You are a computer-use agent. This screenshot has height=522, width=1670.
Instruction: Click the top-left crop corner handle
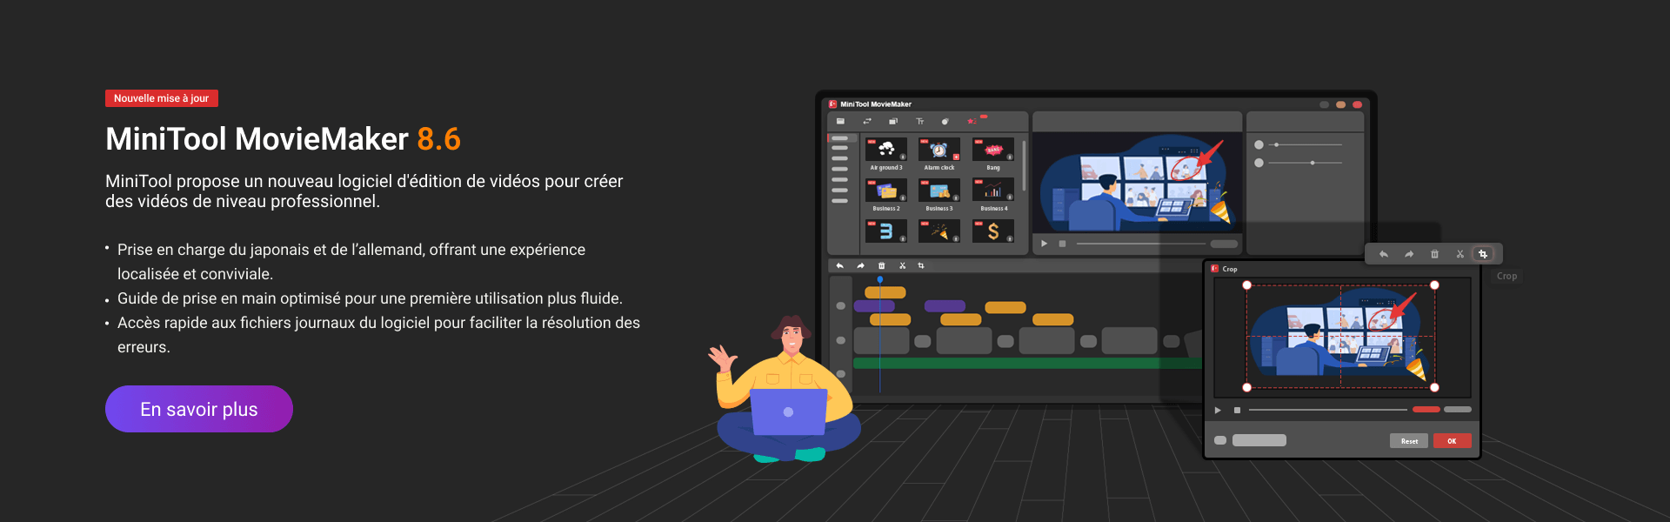click(1246, 285)
